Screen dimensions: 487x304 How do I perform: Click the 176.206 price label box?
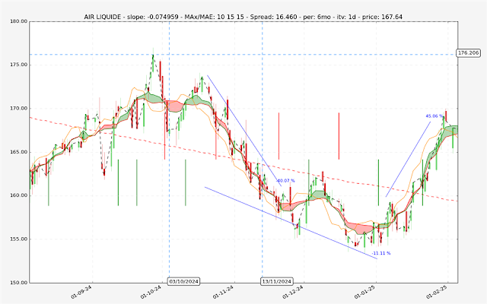coord(469,53)
